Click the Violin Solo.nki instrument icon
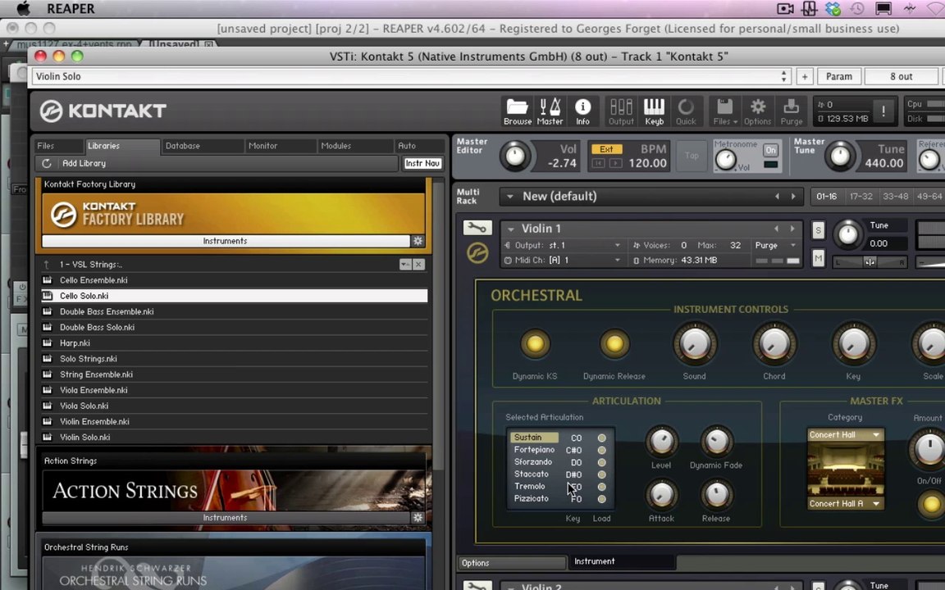 pyautogui.click(x=47, y=437)
